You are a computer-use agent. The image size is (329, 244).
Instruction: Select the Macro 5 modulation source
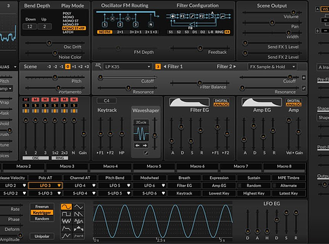pos(154,166)
